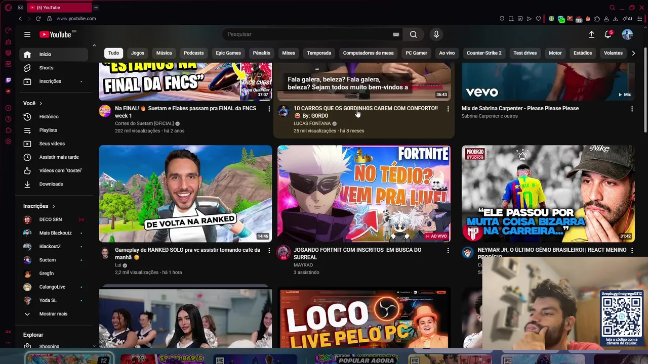
Task: Select the Tudo filter chip
Action: point(113,53)
